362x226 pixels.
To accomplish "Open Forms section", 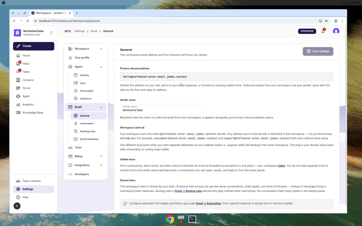I will click(x=33, y=88).
